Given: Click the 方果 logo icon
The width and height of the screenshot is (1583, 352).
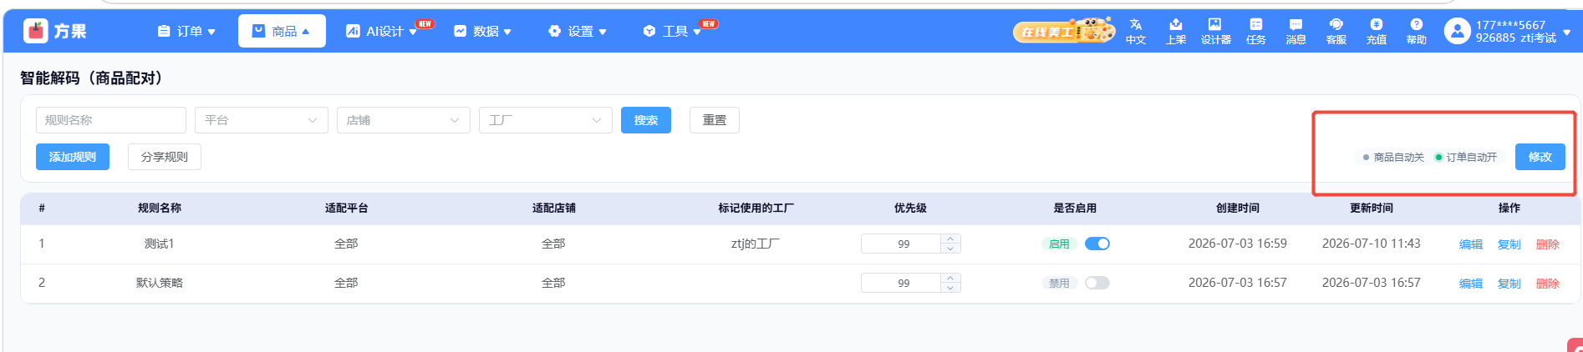Looking at the screenshot, I should coord(35,31).
